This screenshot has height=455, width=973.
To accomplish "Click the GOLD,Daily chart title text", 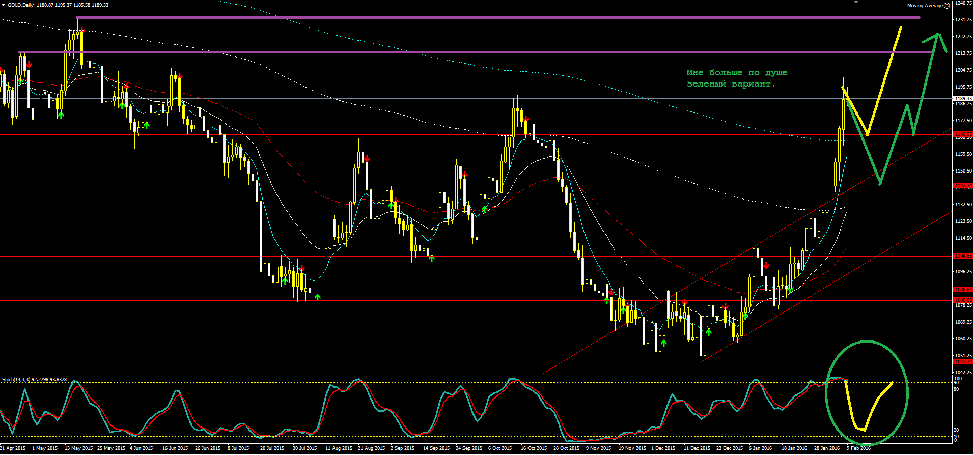I will coord(21,5).
